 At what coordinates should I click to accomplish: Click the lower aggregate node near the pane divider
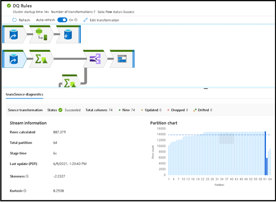(70, 81)
